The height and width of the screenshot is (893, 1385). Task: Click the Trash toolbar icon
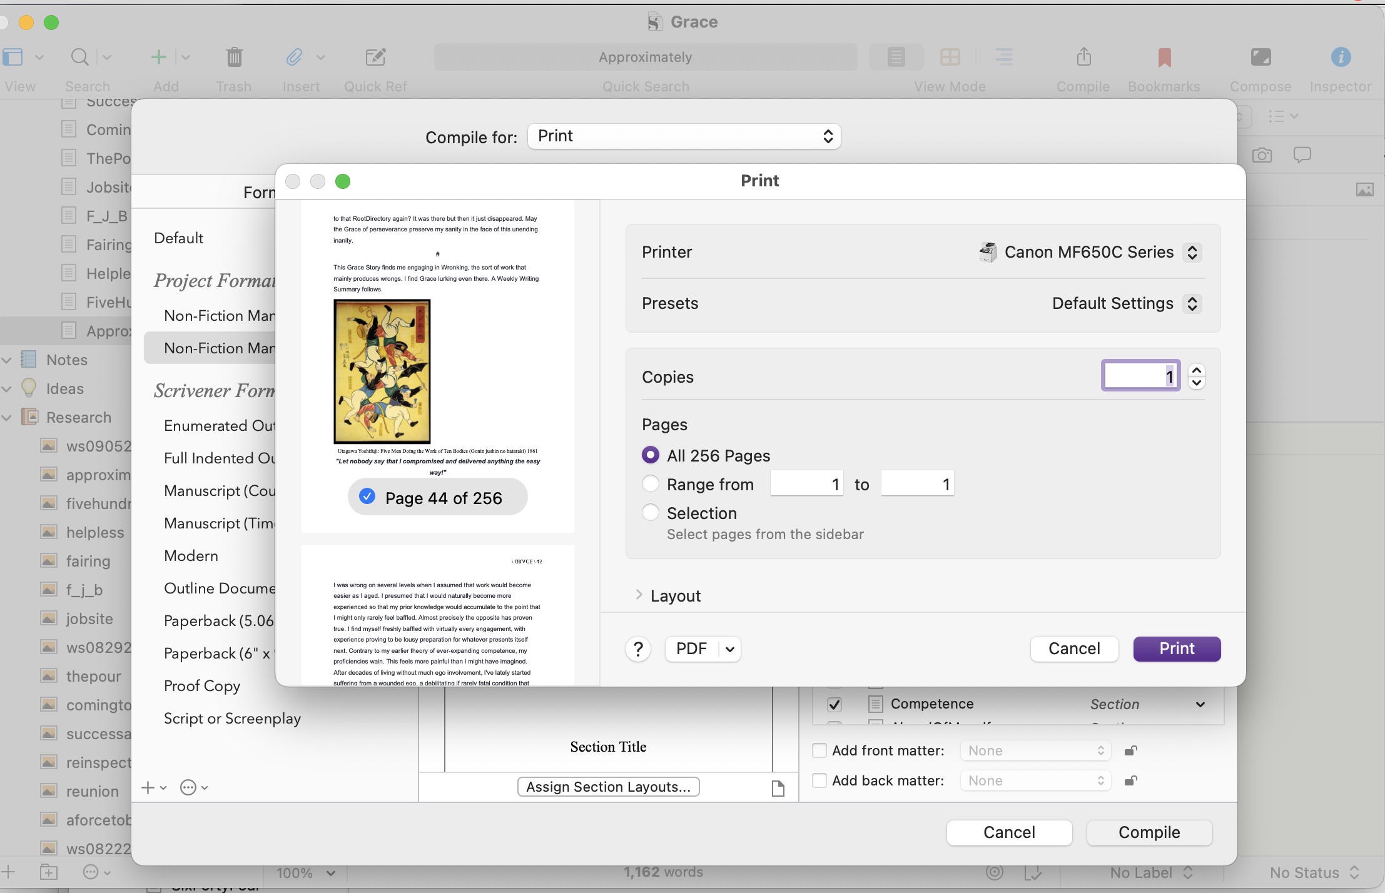tap(234, 57)
